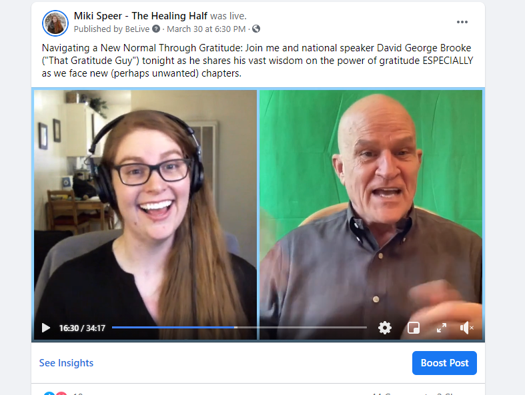Viewport: 525px width, 395px height.
Task: Open Miki Speer - The Healing Half page
Action: coord(141,16)
